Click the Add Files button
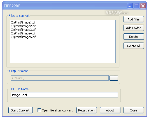The height and width of the screenshot is (119, 149). pos(134,19)
